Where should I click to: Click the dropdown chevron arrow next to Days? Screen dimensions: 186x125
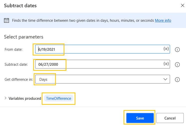pos(165,79)
